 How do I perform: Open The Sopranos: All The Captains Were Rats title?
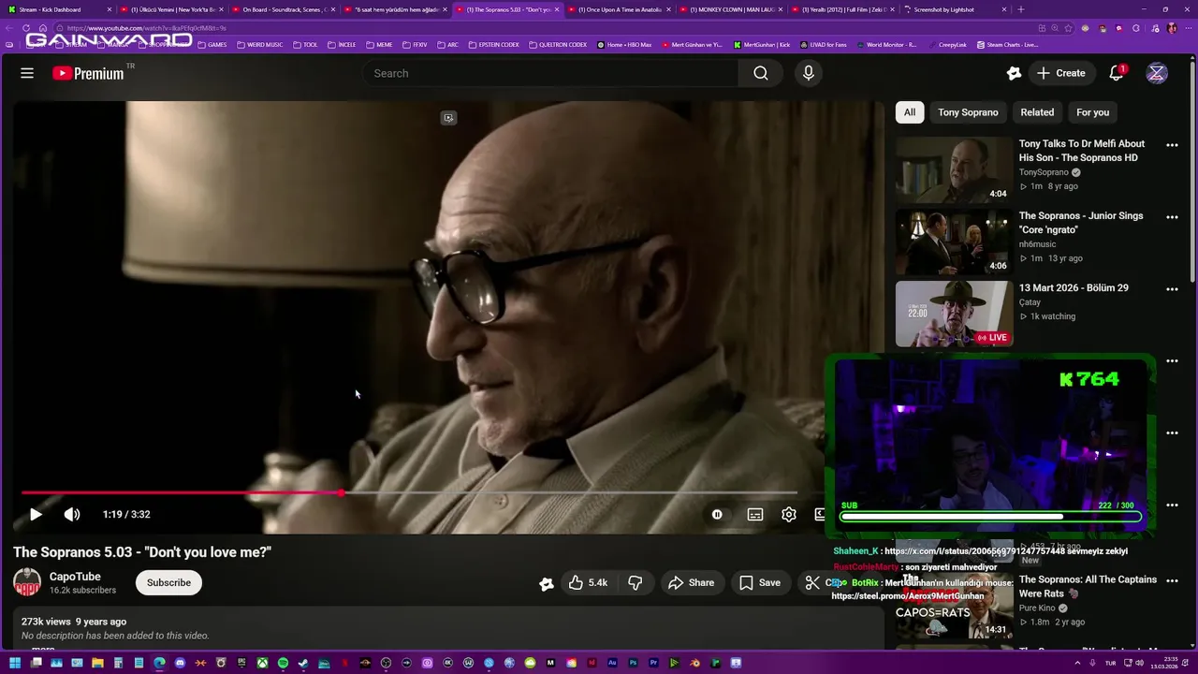pos(1088,586)
